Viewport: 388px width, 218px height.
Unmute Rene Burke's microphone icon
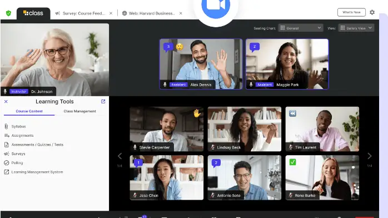tap(291, 195)
